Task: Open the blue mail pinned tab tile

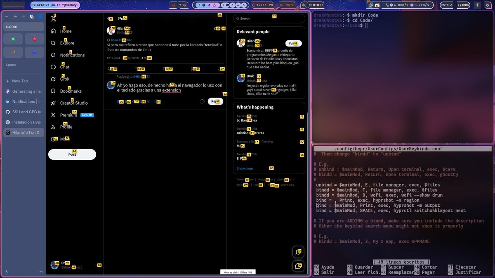Action: tap(34, 52)
